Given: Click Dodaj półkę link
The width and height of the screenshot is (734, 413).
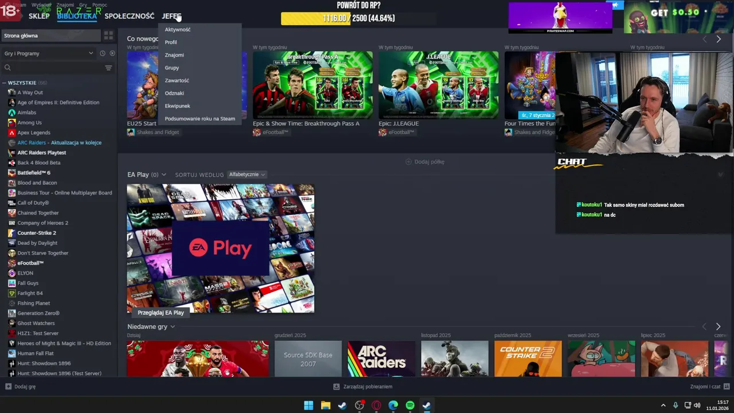Looking at the screenshot, I should click(x=430, y=162).
